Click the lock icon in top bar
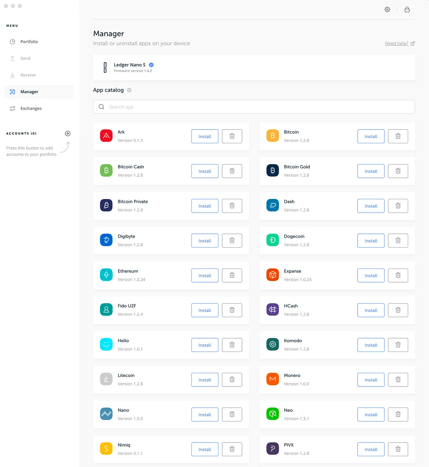 click(x=407, y=9)
